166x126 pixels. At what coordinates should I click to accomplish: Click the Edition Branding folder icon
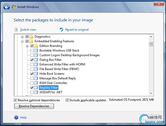(x=36, y=46)
